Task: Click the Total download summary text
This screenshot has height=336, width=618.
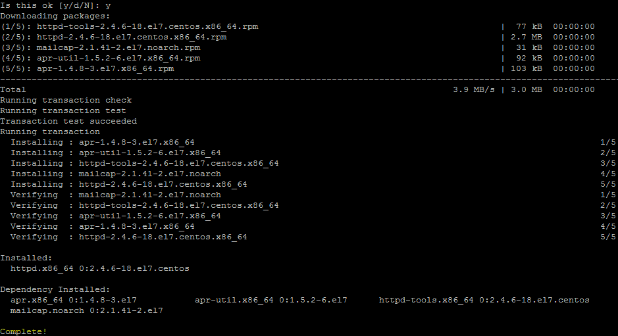Action: click(13, 90)
